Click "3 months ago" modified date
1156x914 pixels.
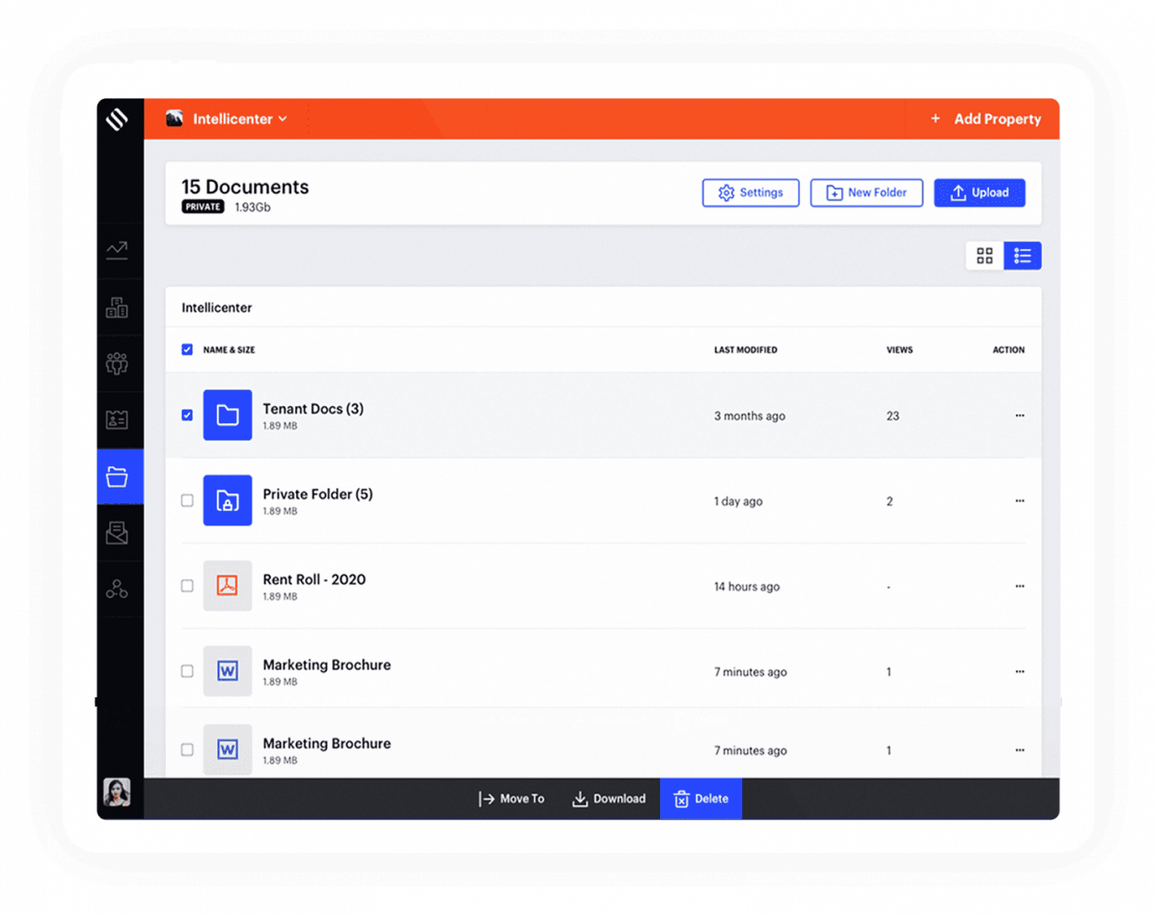750,416
